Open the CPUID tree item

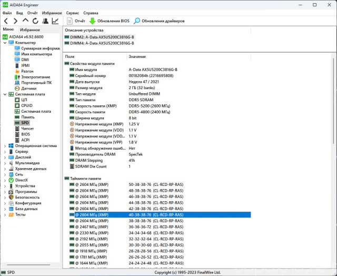26,105
